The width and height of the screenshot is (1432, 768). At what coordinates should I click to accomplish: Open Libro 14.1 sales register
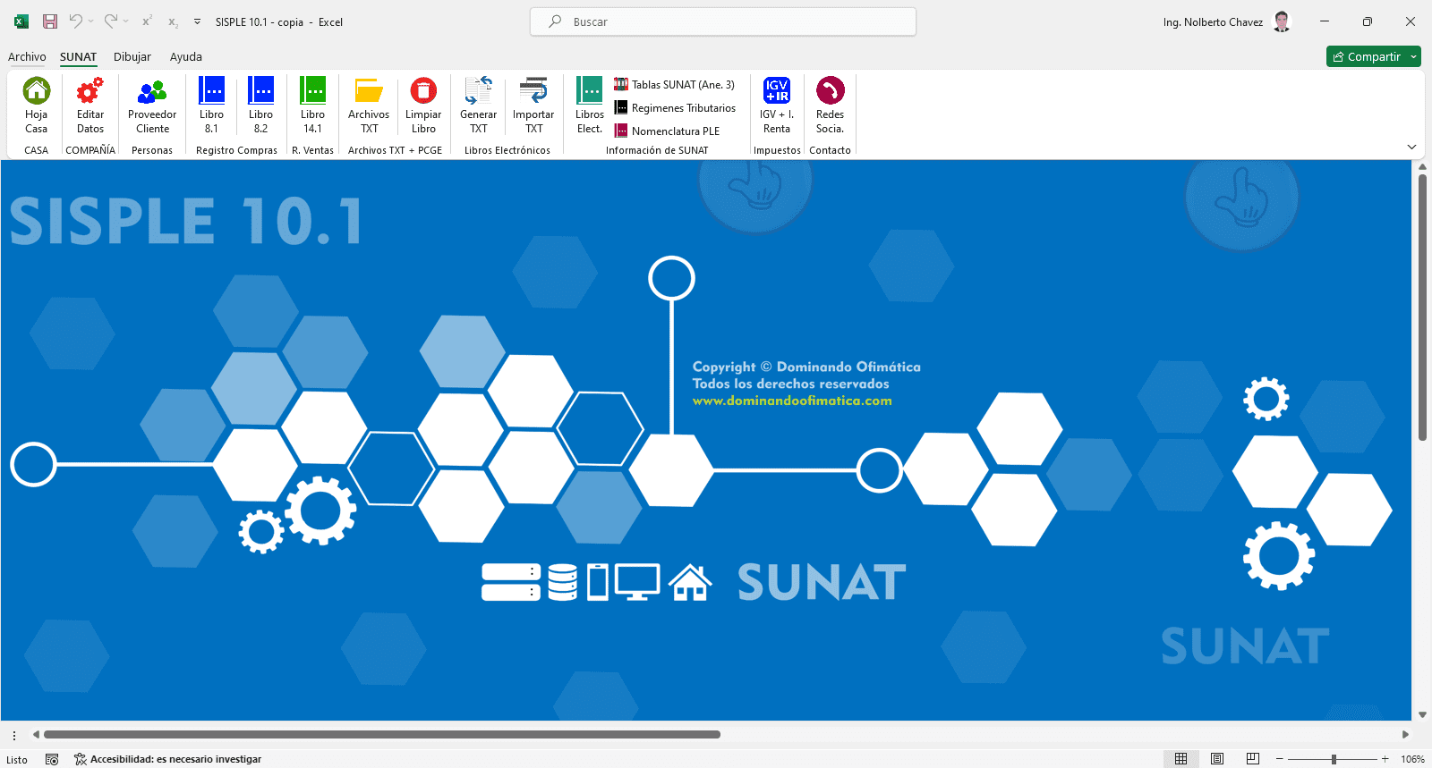click(x=312, y=91)
